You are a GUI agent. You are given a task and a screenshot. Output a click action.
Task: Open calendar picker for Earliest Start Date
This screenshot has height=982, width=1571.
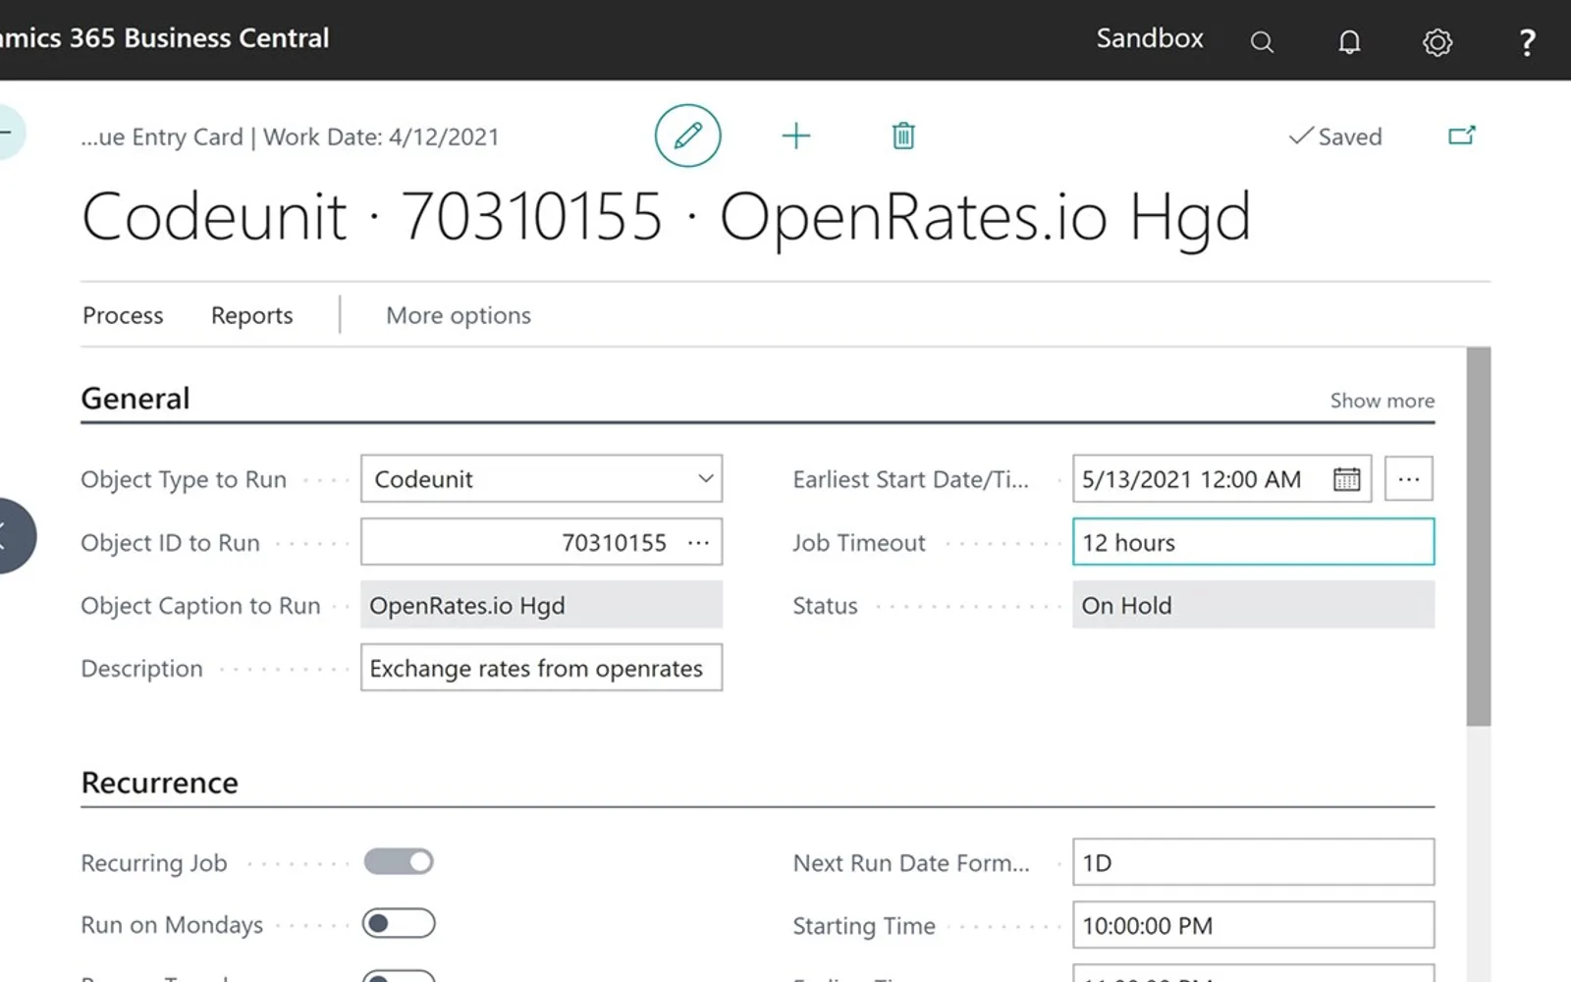(x=1346, y=479)
